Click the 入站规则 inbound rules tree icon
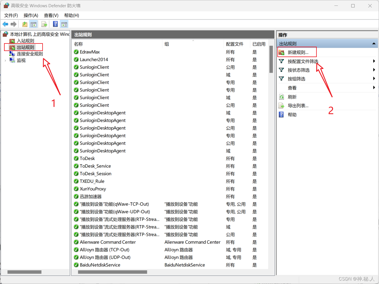 [12, 41]
